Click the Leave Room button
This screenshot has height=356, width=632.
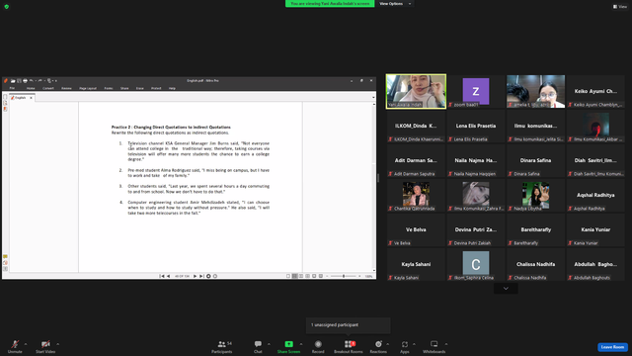coord(612,347)
